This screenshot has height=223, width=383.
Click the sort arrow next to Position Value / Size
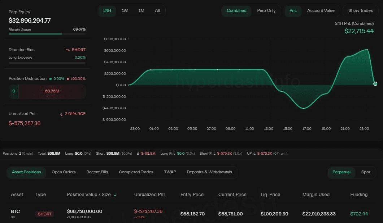coord(115,195)
